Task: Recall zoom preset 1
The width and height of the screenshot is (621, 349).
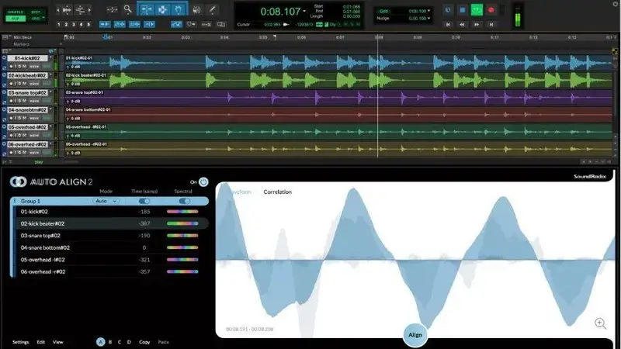Action: pos(59,25)
